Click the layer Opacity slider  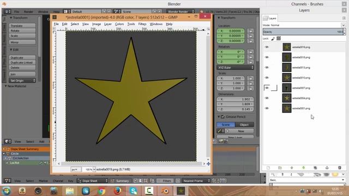pos(303,32)
